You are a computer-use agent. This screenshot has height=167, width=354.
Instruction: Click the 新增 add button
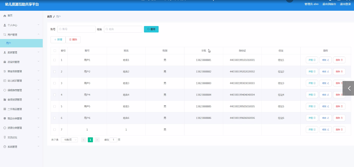58,40
